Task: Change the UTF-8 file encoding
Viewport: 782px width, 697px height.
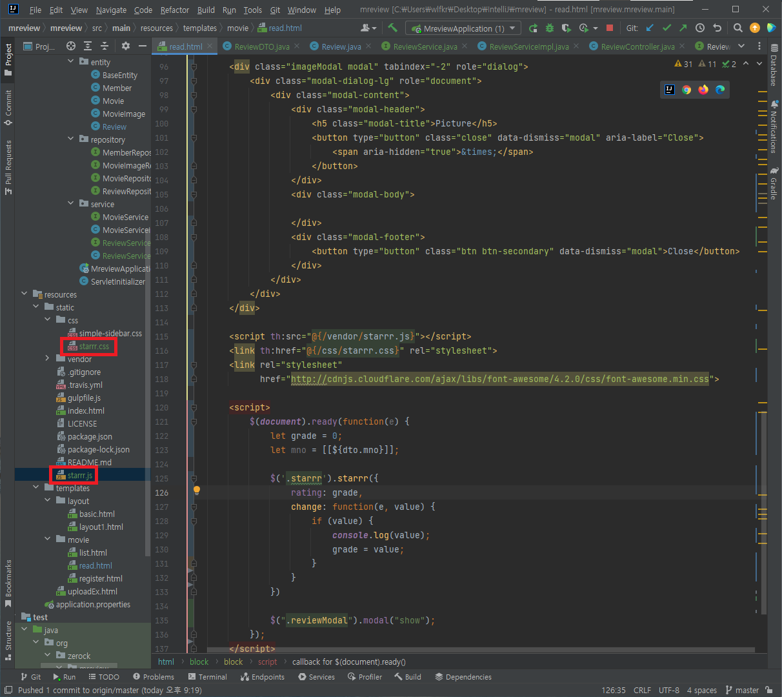Action: coord(669,690)
